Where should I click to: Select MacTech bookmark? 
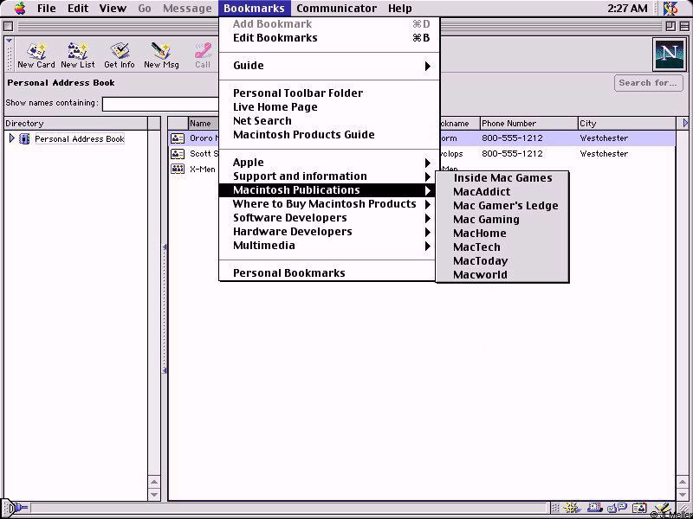click(502, 247)
